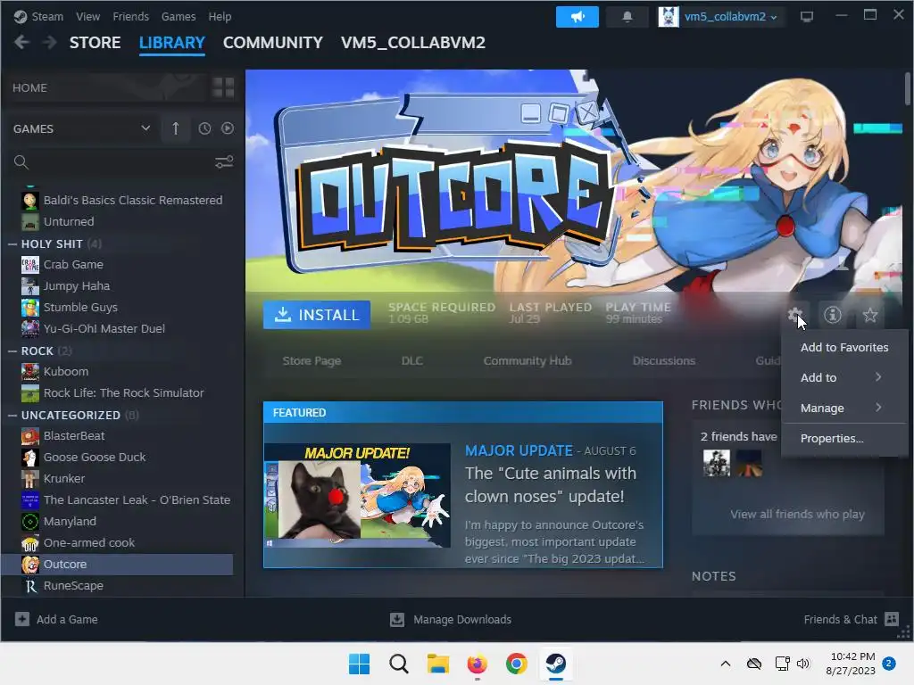Open VM5_COLLABVM2 profile tab
Screen dimensions: 914x685
click(x=412, y=43)
